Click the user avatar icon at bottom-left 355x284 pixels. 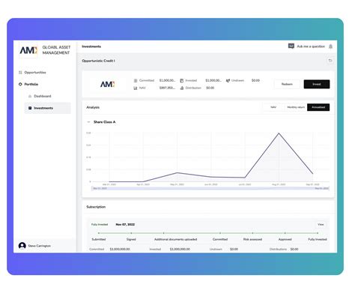(22, 246)
